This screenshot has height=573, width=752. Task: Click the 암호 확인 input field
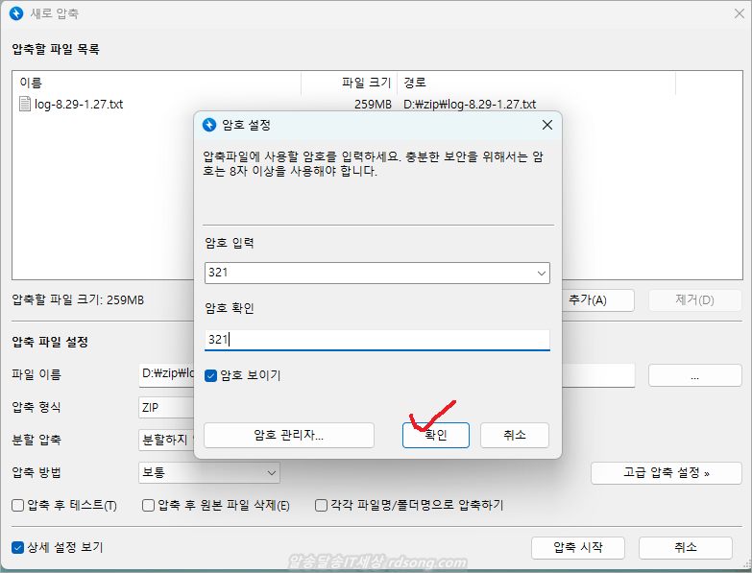tap(376, 339)
